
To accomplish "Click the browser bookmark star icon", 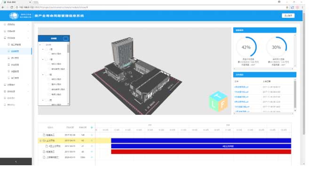I will [287, 7].
